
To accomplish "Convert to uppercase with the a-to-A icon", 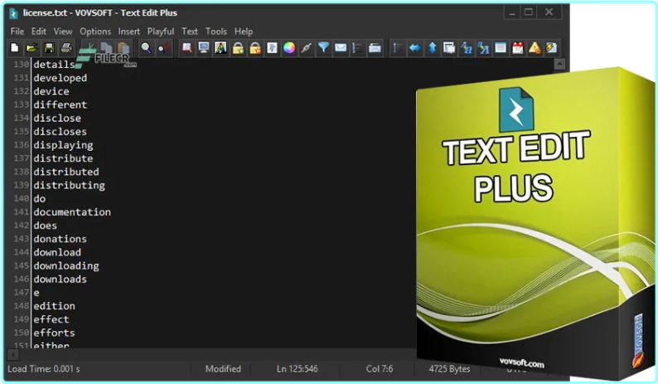I will [483, 48].
